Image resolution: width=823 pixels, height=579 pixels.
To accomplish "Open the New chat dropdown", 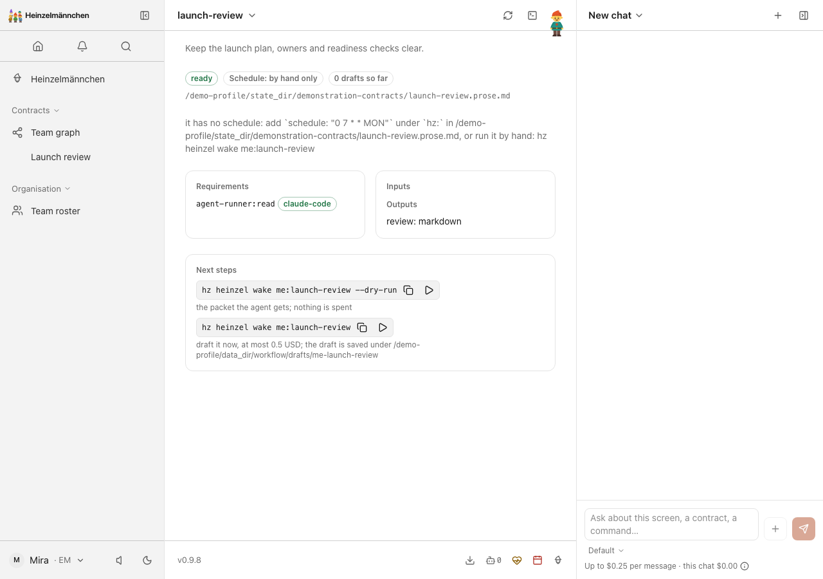I will point(615,15).
